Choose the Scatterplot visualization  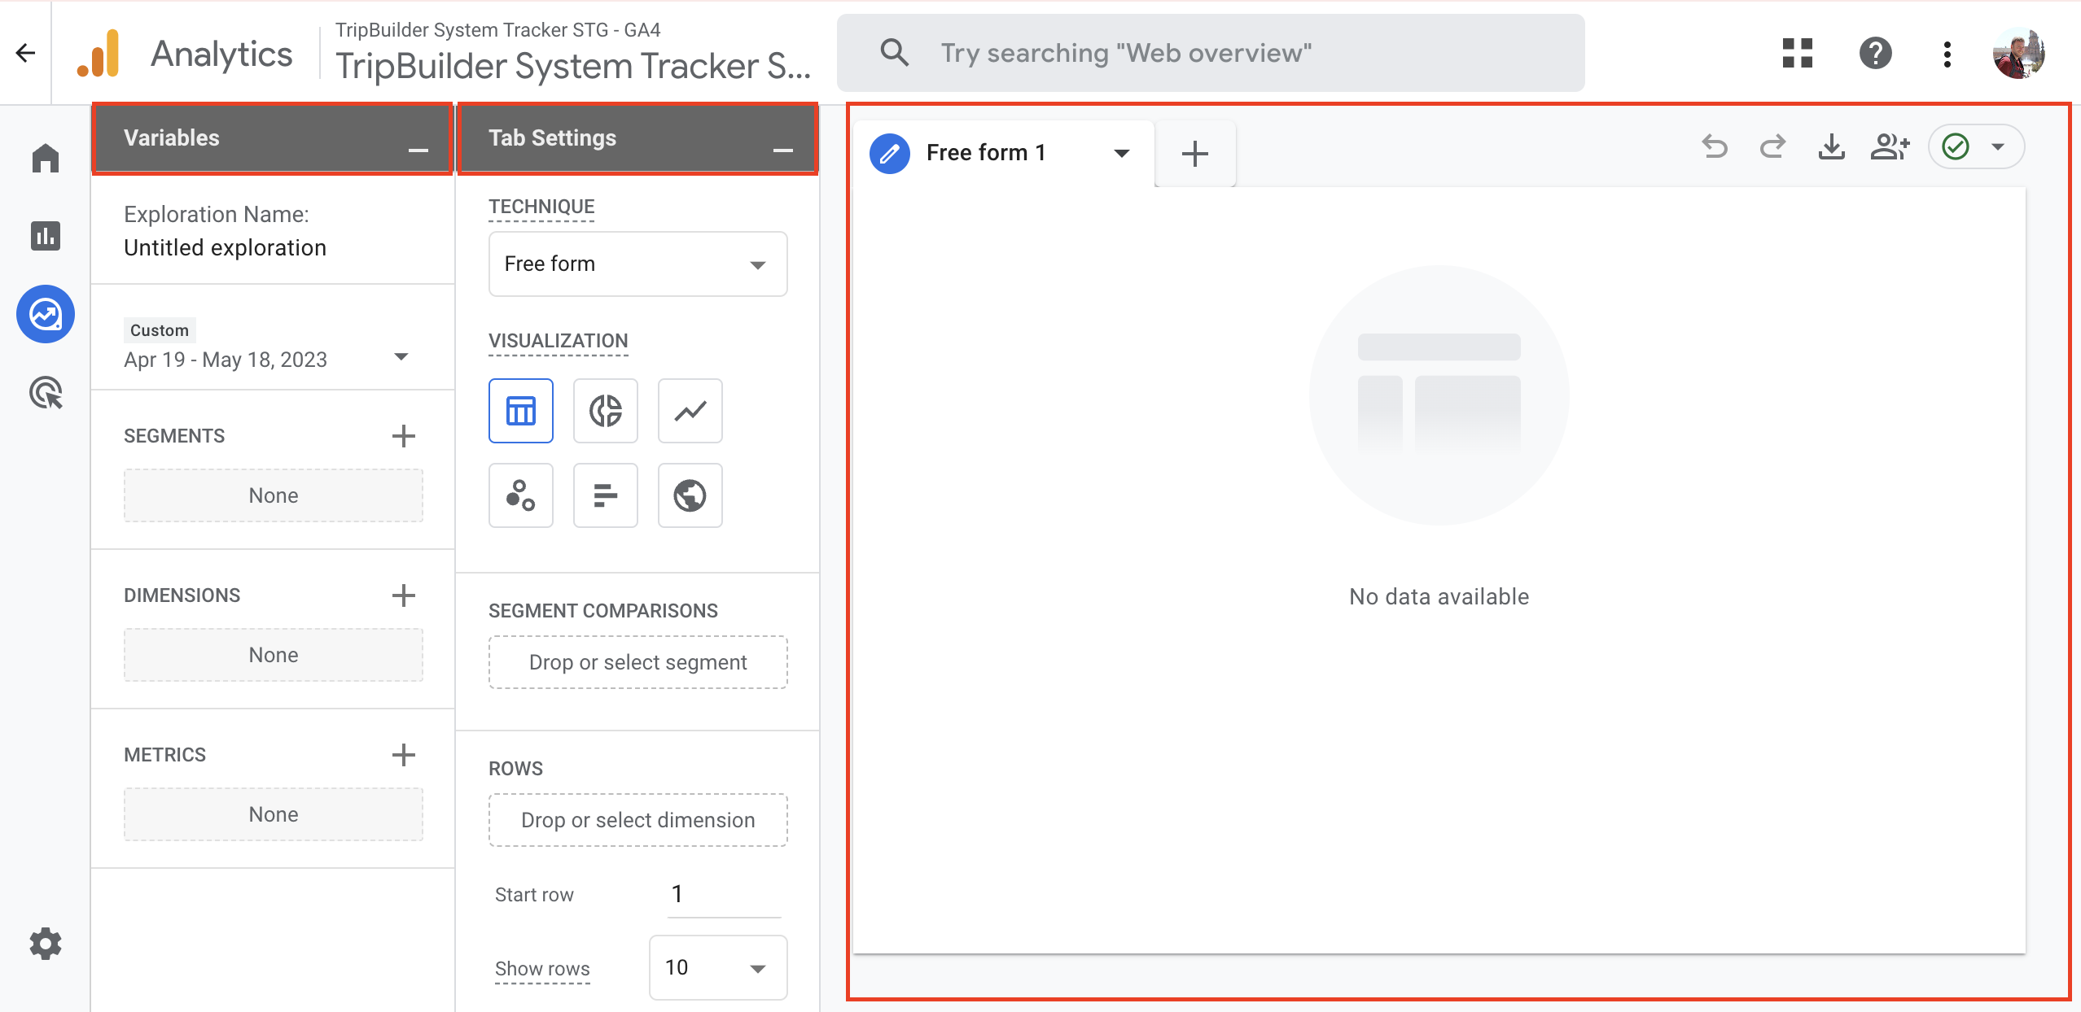[x=521, y=495]
